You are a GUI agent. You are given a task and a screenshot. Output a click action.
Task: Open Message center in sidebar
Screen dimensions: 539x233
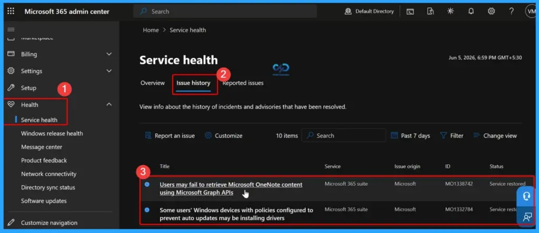click(x=42, y=147)
